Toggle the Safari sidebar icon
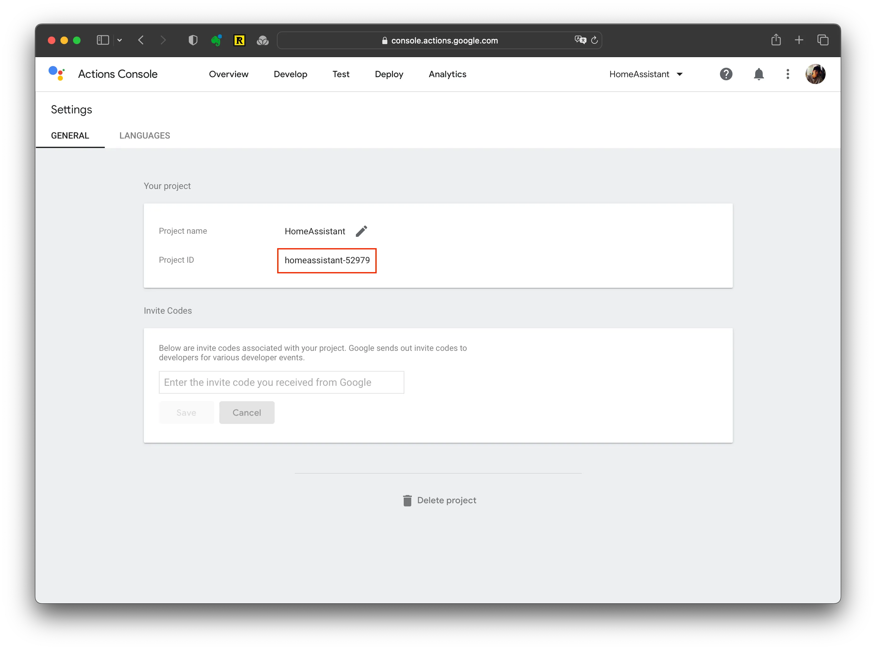This screenshot has width=876, height=650. pyautogui.click(x=103, y=40)
